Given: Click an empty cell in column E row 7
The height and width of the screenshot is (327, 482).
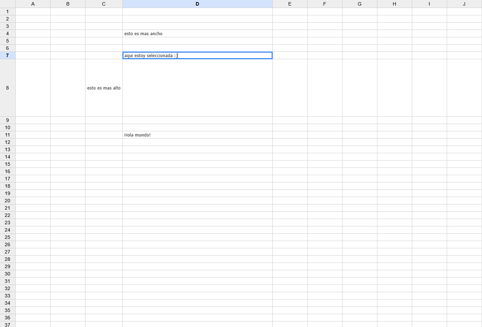Looking at the screenshot, I should (x=289, y=55).
